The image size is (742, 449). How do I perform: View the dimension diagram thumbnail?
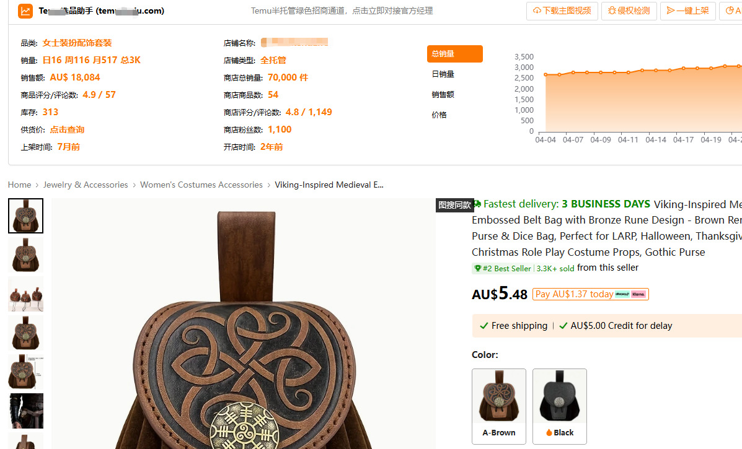[25, 372]
